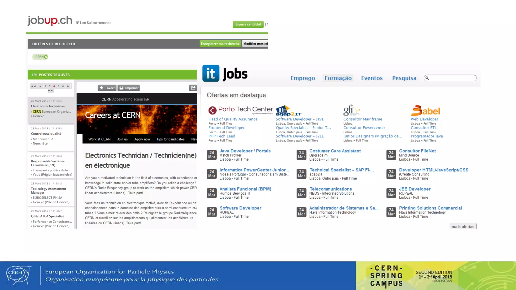Remove the CERN search filter tag
516x290 pixels.
click(46, 57)
